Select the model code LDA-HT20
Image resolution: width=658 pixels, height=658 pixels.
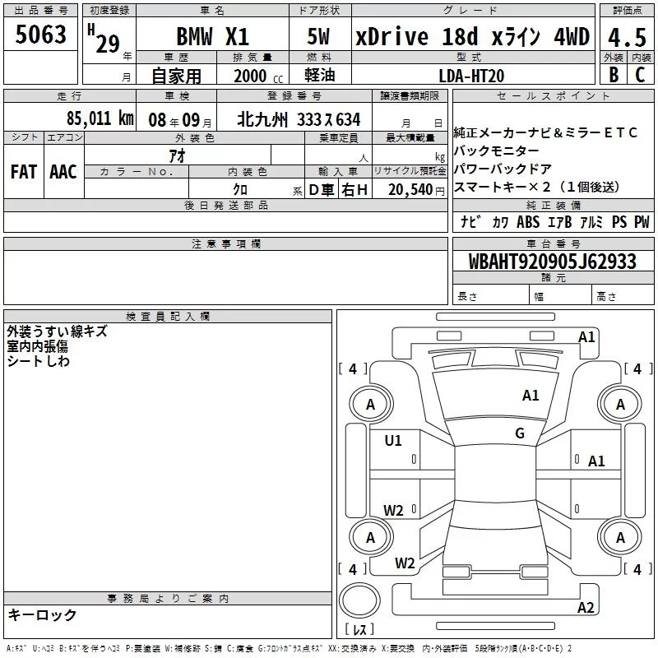pos(471,76)
